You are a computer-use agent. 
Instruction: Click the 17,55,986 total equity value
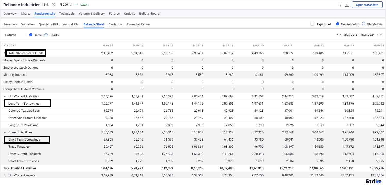click(377, 168)
